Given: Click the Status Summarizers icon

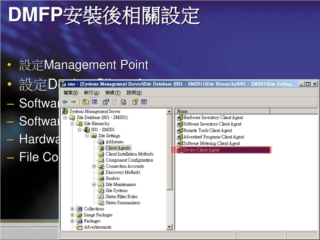Looking at the screenshot, I should (101, 202).
